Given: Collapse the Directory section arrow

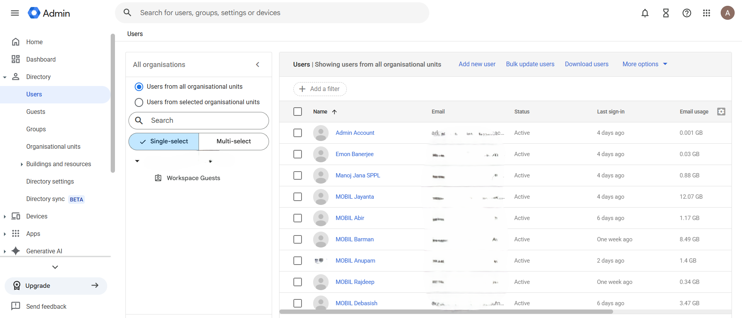Looking at the screenshot, I should [x=5, y=77].
